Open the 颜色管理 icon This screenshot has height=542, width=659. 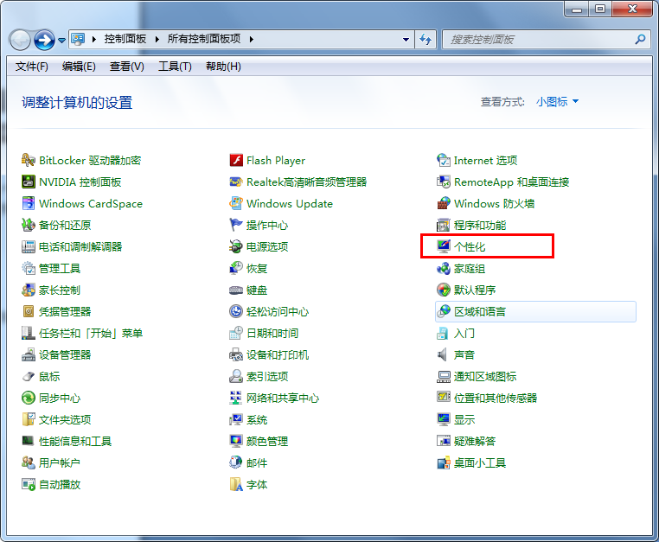(x=236, y=441)
